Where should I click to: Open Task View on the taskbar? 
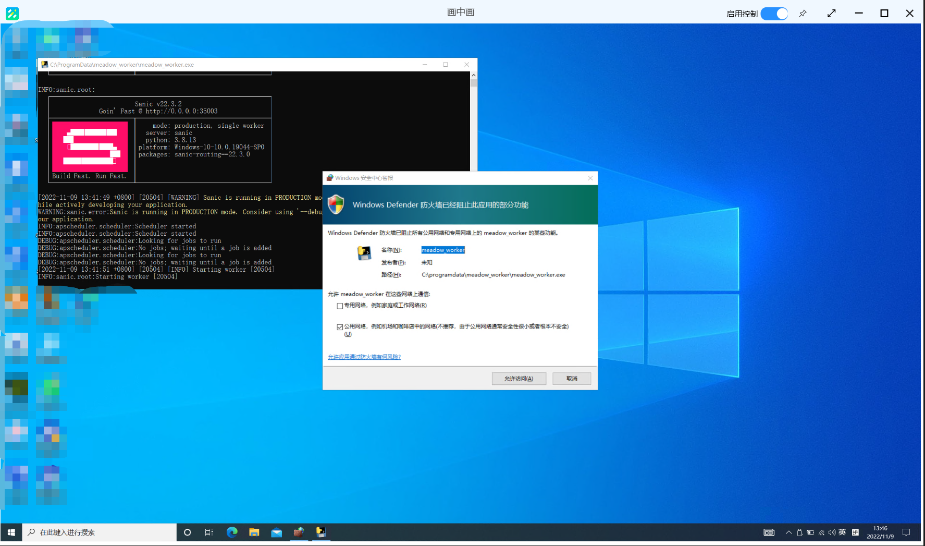(x=209, y=532)
